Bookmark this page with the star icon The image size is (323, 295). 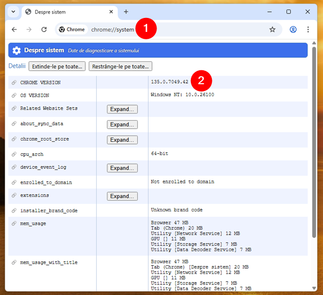tap(272, 29)
